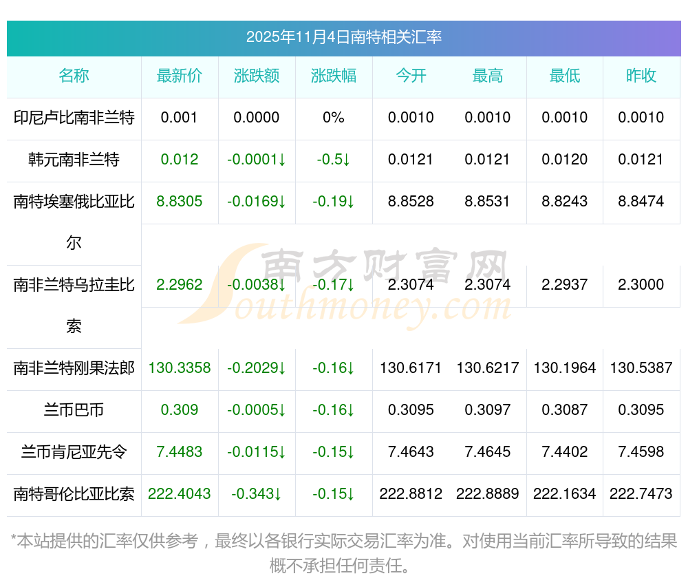Click the 昨收 column header
Viewport: 688px width, 587px height.
click(x=641, y=76)
